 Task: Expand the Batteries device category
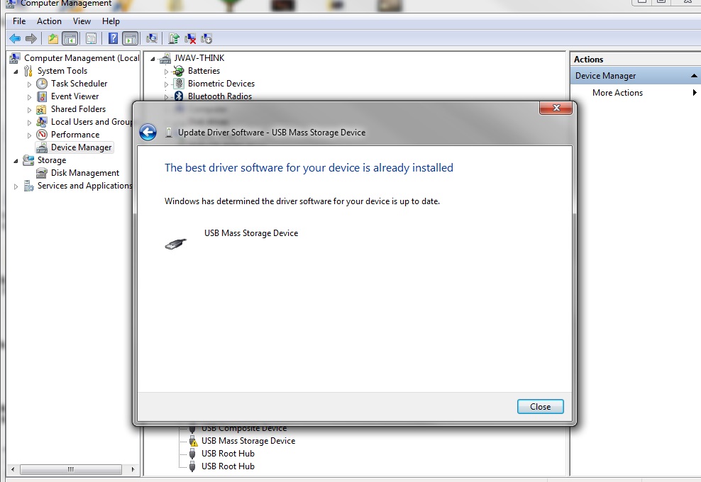coord(166,71)
